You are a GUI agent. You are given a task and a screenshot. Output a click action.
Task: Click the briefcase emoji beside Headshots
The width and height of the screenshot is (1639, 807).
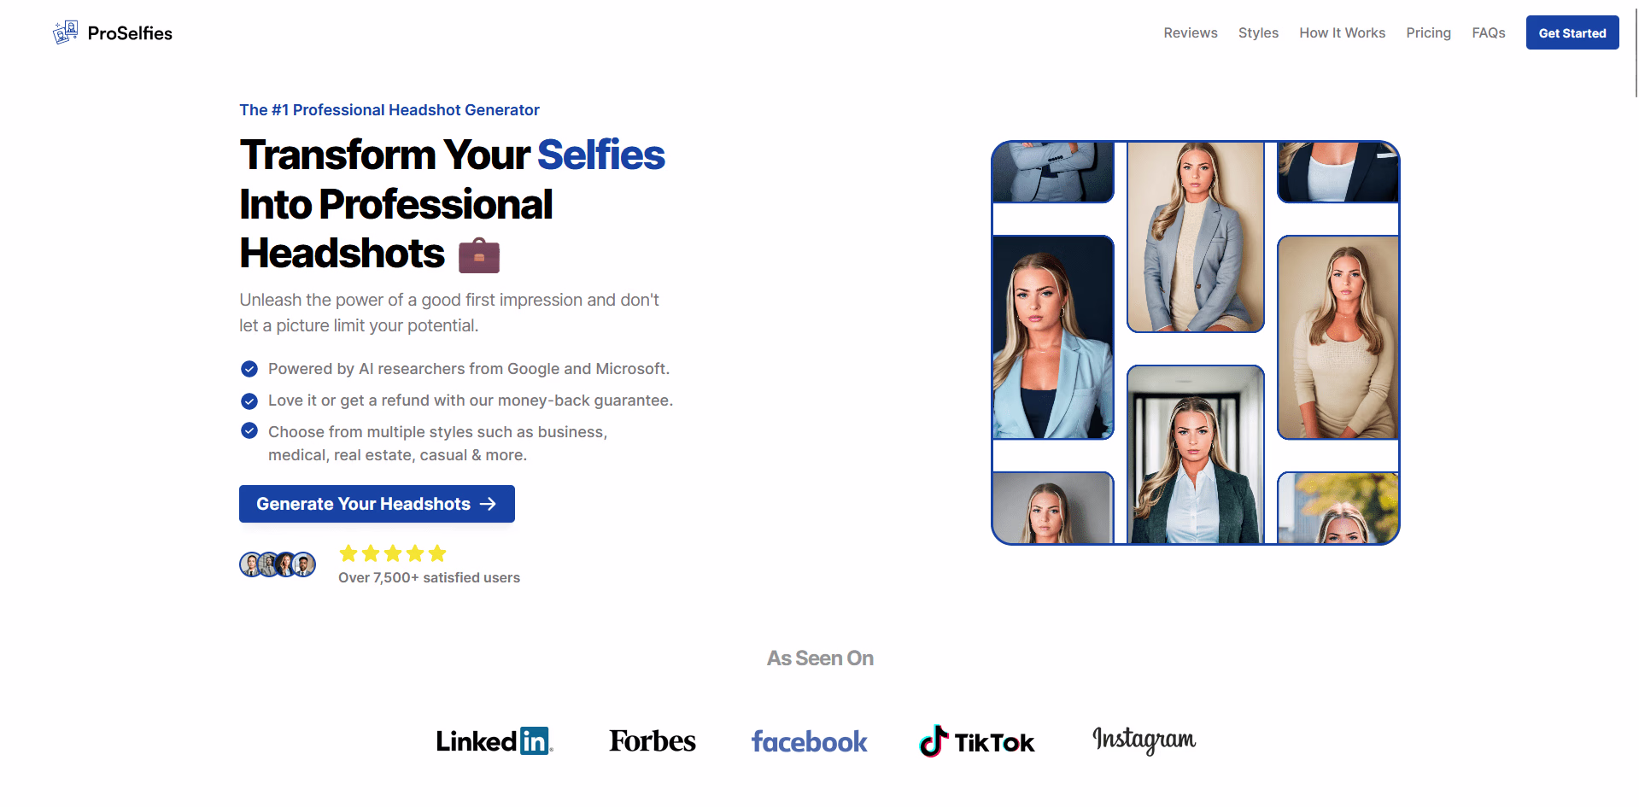479,255
